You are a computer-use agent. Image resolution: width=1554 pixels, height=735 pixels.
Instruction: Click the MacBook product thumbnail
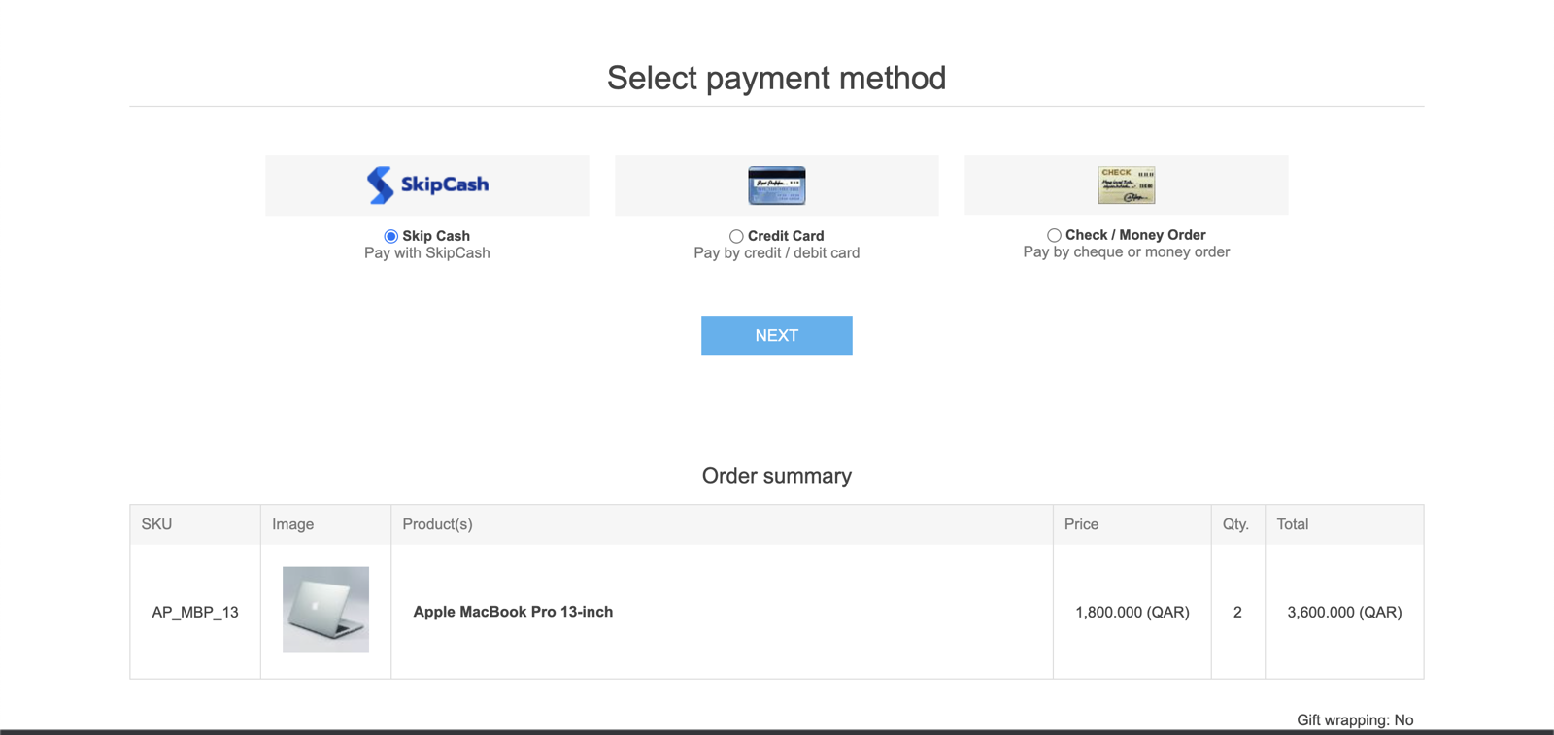[x=325, y=610]
